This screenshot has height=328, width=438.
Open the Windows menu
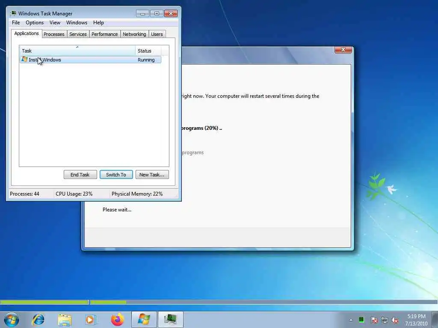click(x=77, y=23)
